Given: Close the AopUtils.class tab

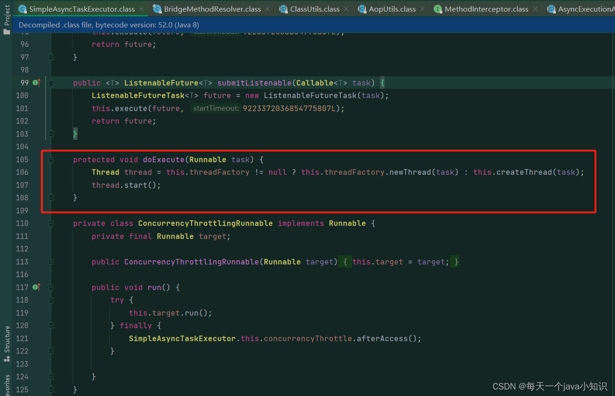Looking at the screenshot, I should (421, 8).
